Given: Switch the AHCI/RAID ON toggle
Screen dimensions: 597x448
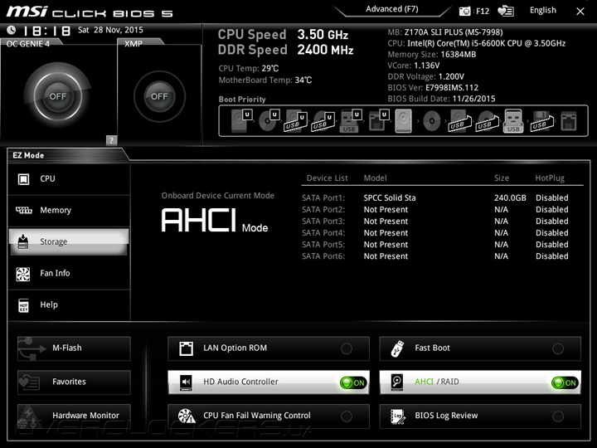Looking at the screenshot, I should tap(565, 382).
